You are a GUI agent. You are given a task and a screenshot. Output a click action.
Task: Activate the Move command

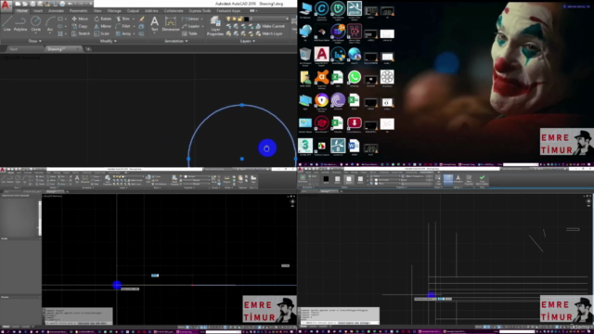(x=80, y=19)
